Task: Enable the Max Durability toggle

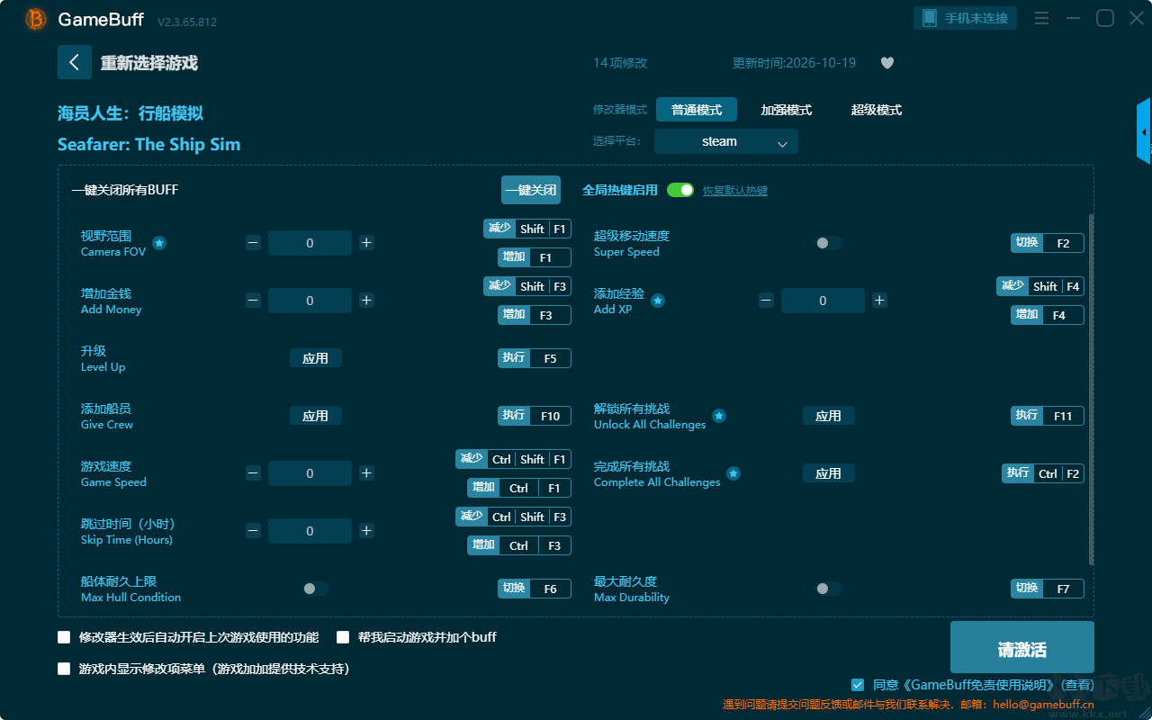Action: pos(829,589)
